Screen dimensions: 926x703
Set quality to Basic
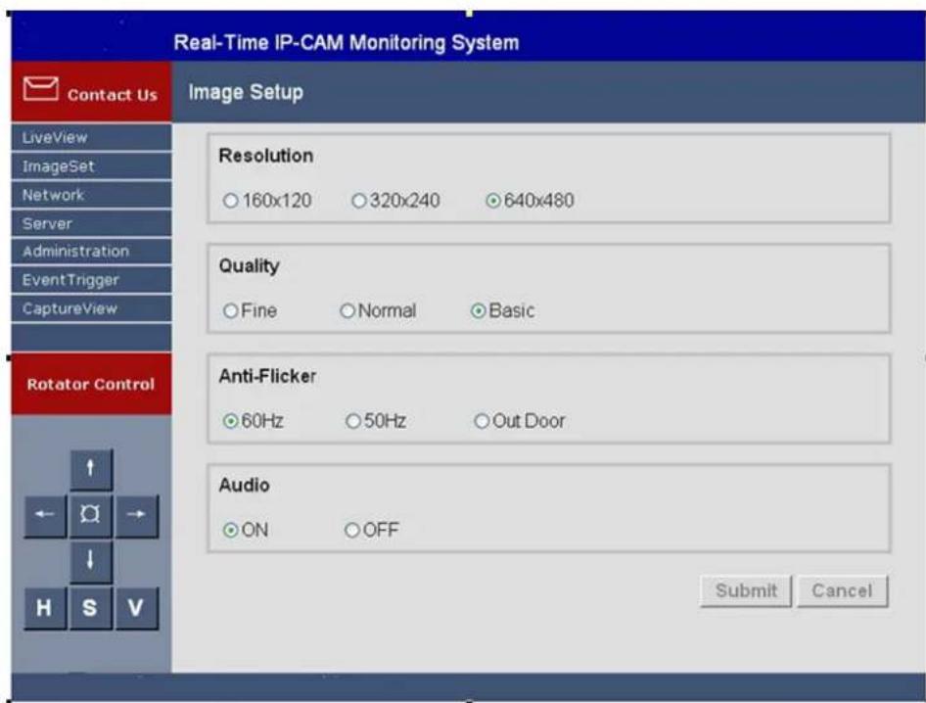point(479,310)
